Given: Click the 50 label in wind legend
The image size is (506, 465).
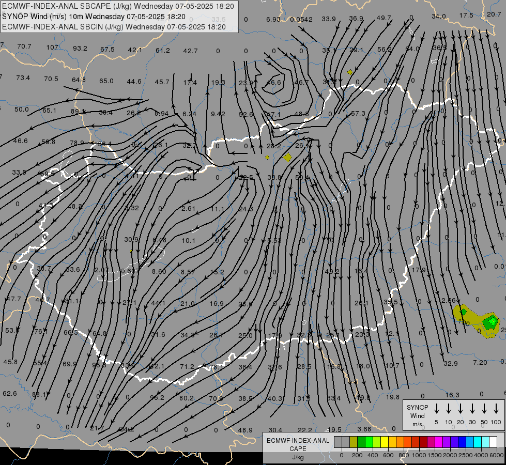Looking at the screenshot, I should pyautogui.click(x=484, y=422).
